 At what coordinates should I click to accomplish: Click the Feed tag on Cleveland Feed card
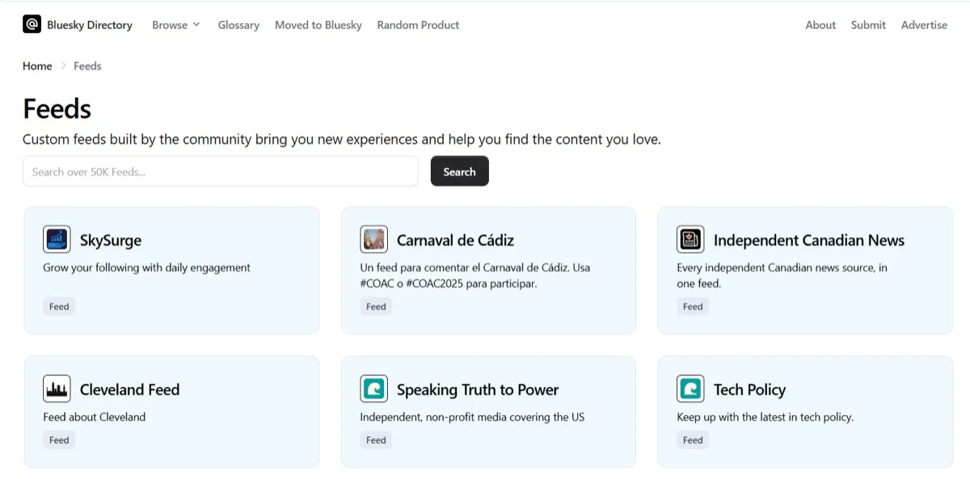[59, 440]
